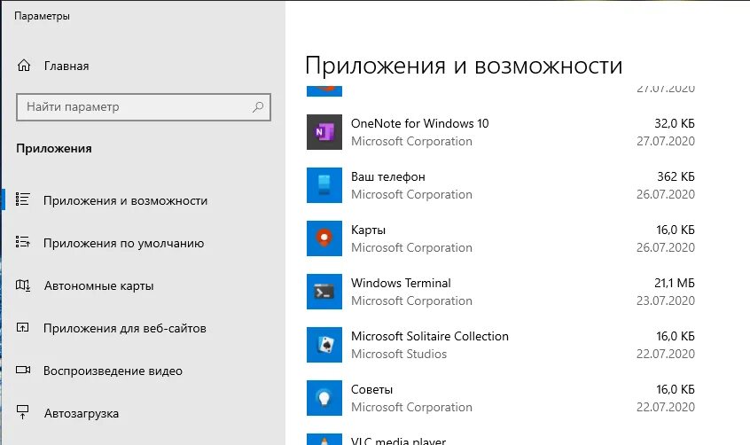The image size is (750, 445).
Task: Click the Автономные карты map icon
Action: tap(23, 285)
